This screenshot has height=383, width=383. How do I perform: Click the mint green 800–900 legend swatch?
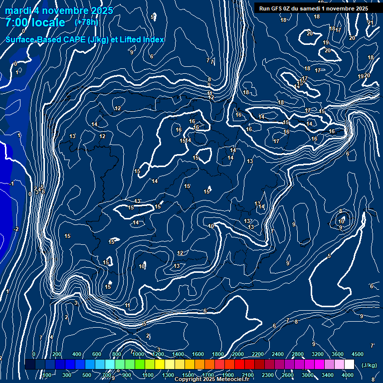[120, 364]
